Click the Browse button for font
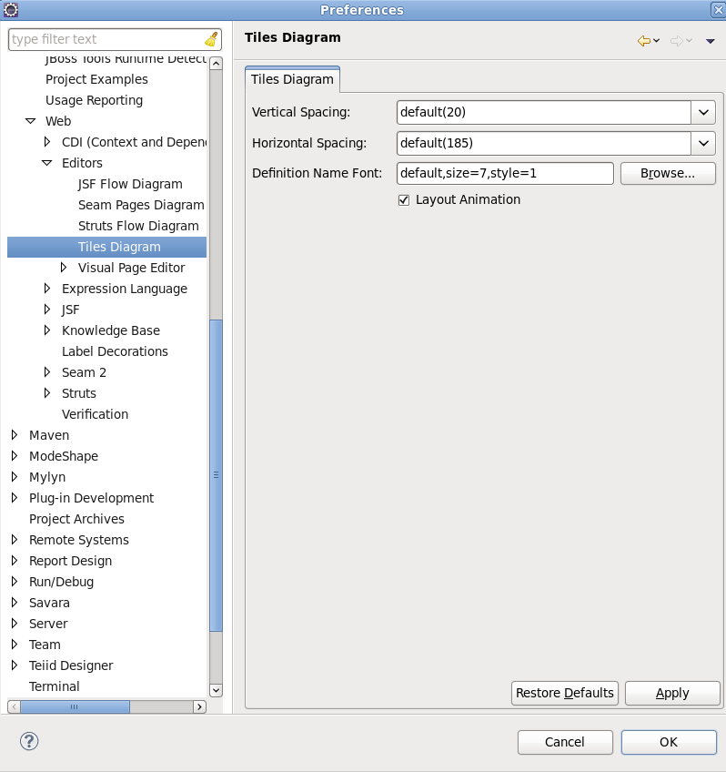The height and width of the screenshot is (772, 726). tap(668, 173)
